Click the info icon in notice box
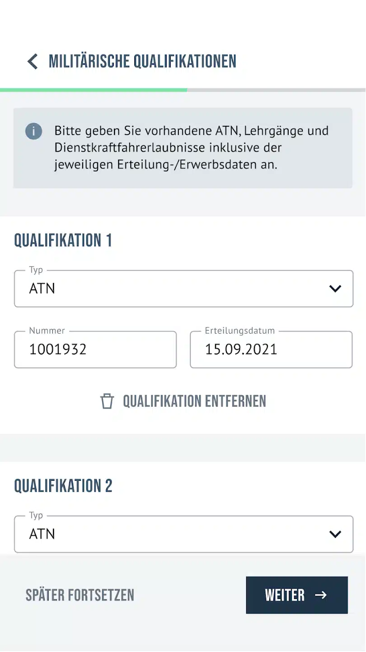Image resolution: width=366 pixels, height=652 pixels. pos(33,131)
